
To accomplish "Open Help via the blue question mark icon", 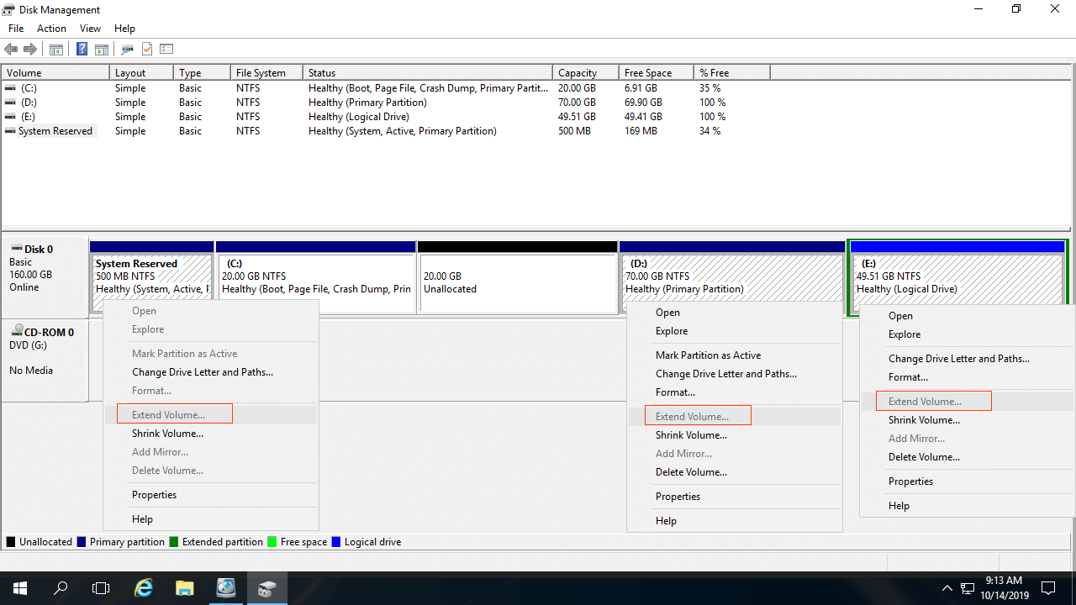I will pos(82,49).
